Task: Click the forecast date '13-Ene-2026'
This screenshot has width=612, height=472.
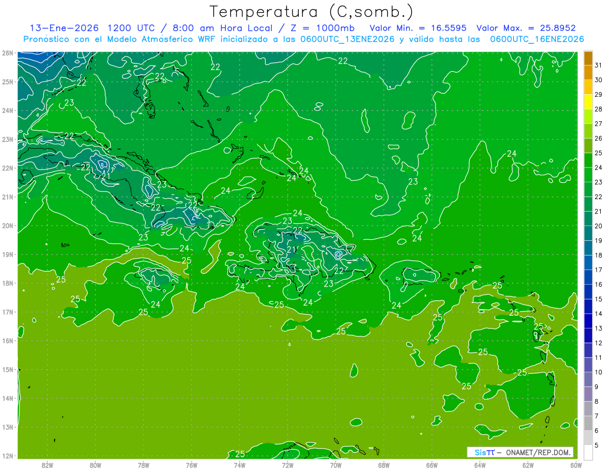Action: coord(64,28)
